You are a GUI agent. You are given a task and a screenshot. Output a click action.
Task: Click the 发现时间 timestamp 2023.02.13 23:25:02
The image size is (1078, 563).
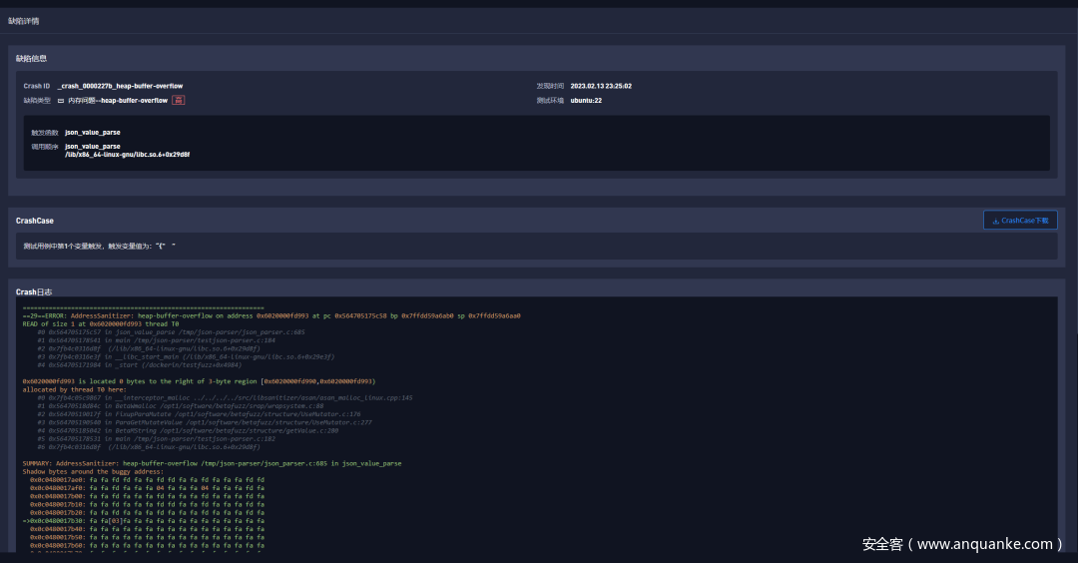(x=601, y=86)
